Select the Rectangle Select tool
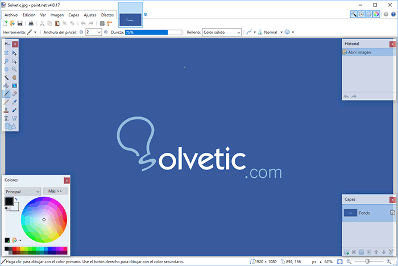This screenshot has height=266, width=398. [x=6, y=53]
